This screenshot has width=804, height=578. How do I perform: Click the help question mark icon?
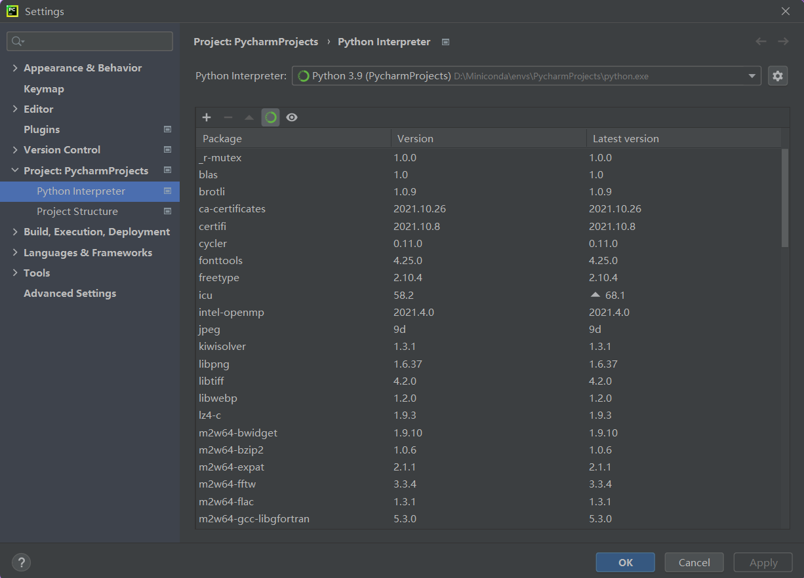tap(21, 562)
